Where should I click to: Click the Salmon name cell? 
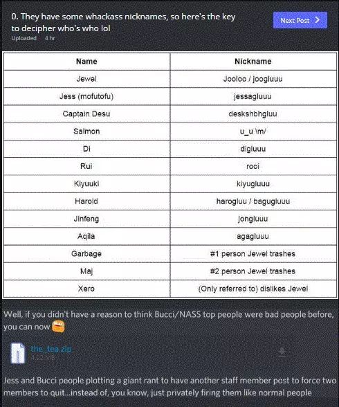pos(86,131)
